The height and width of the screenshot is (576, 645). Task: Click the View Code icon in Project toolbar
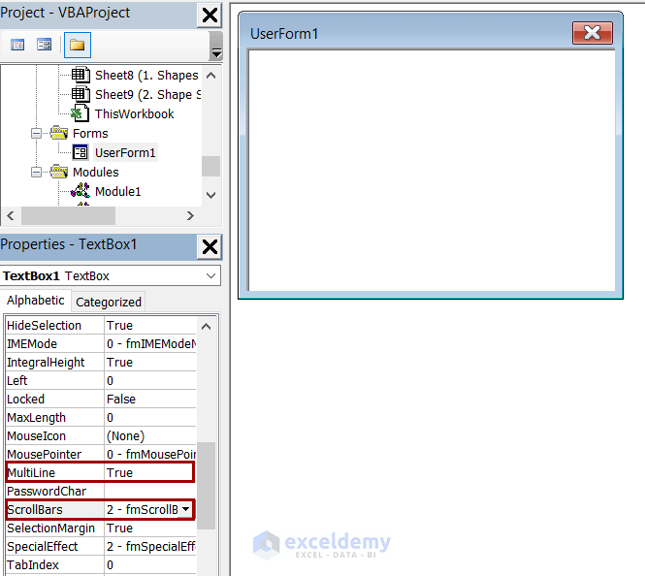point(17,45)
